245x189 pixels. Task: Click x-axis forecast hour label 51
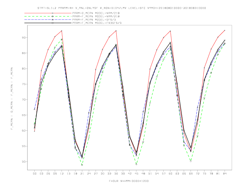coord(150,174)
